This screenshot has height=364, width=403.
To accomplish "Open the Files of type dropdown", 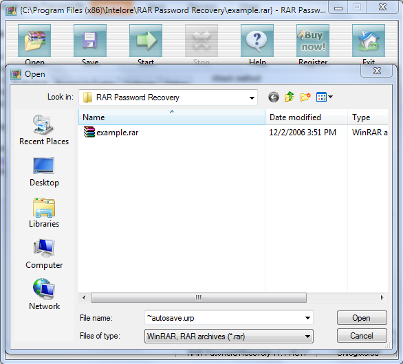I will pos(229,337).
